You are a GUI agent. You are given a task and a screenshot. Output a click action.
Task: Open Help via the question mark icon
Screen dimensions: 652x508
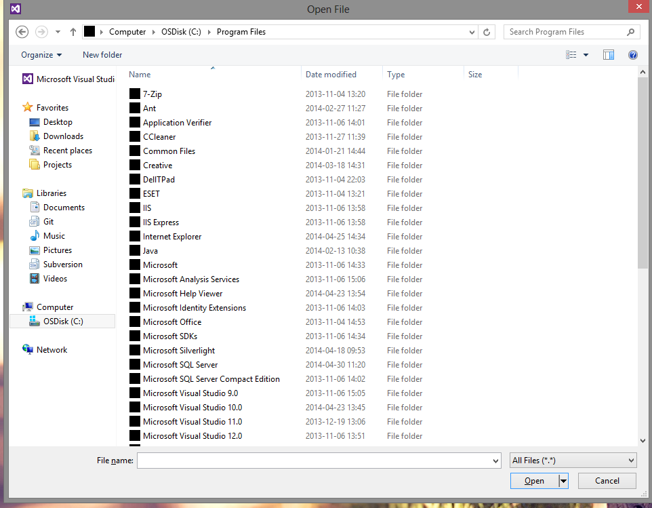pos(632,55)
